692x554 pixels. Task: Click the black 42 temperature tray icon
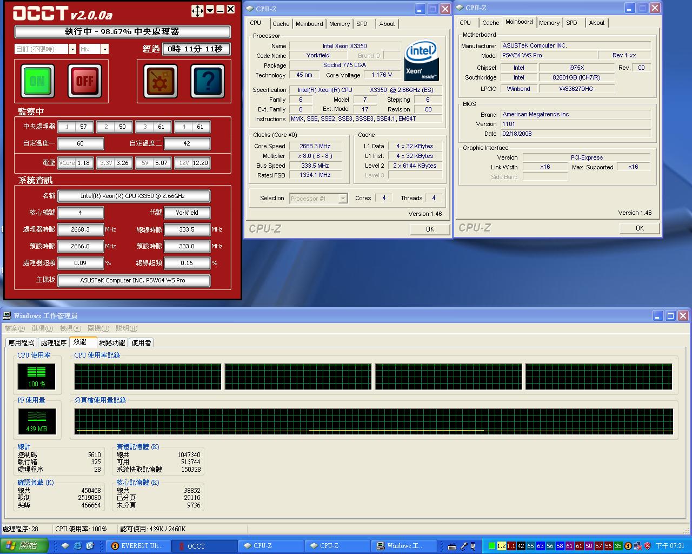pos(521,546)
